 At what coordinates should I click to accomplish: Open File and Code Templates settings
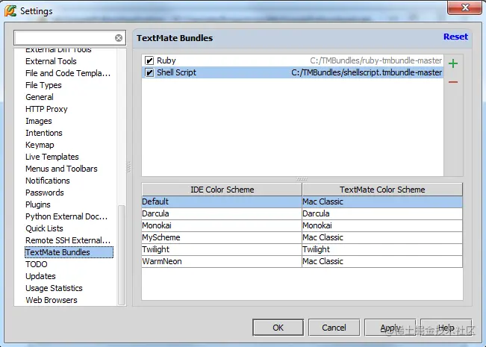[68, 73]
